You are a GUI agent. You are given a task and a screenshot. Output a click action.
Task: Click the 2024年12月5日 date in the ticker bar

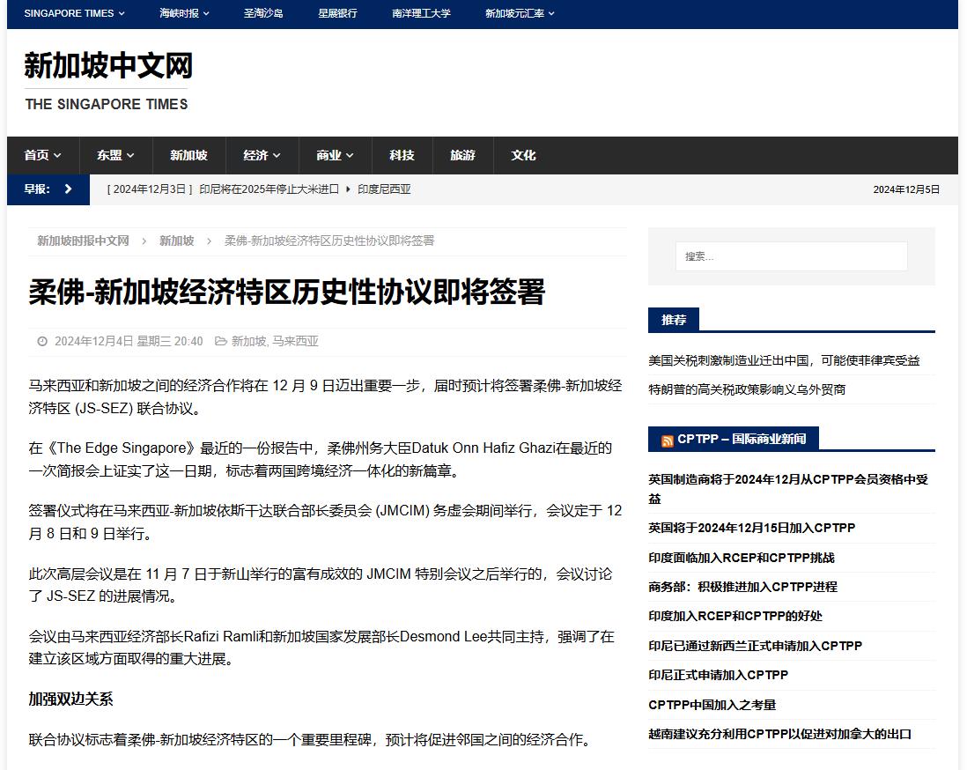pyautogui.click(x=906, y=189)
